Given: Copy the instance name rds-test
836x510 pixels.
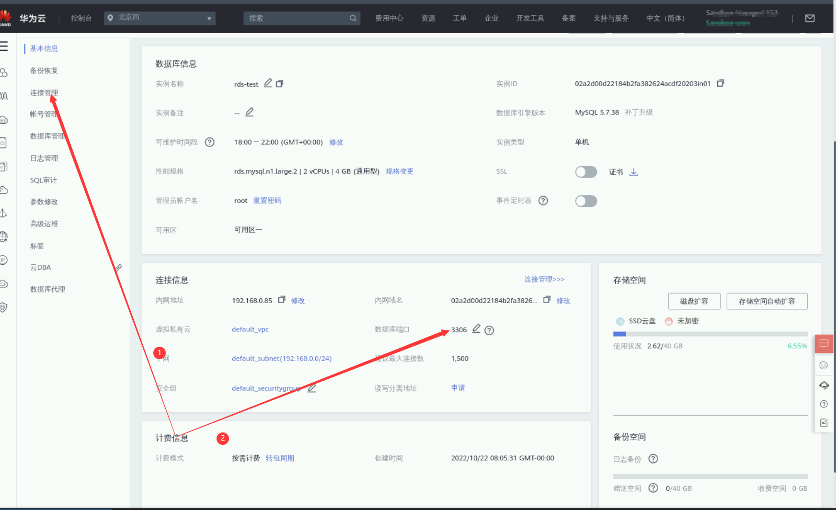Looking at the screenshot, I should click(280, 83).
